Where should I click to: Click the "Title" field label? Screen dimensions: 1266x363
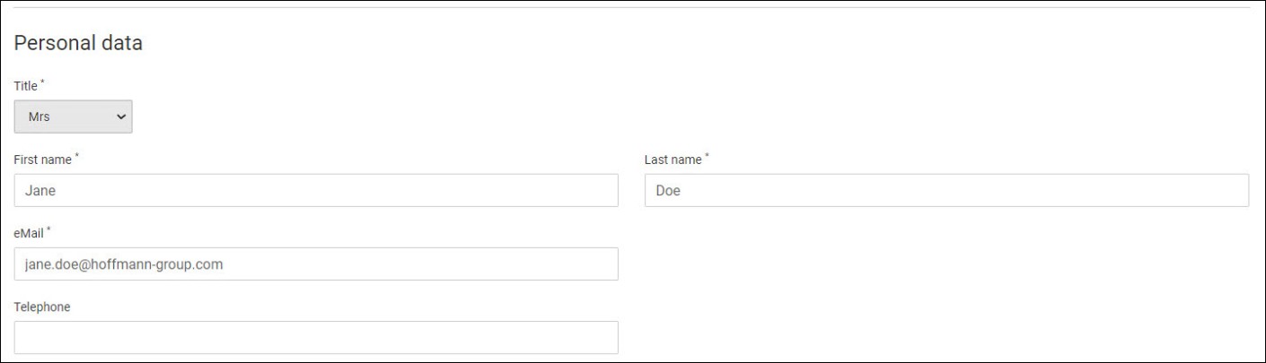(25, 87)
